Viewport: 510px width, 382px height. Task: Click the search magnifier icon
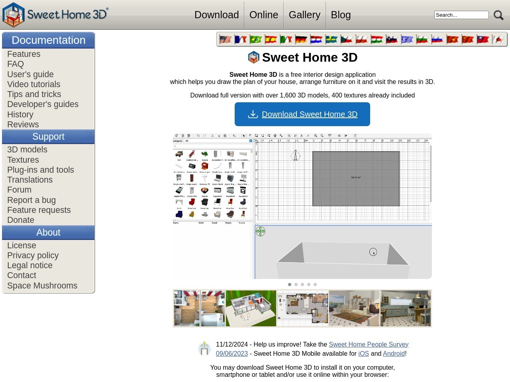pos(498,15)
